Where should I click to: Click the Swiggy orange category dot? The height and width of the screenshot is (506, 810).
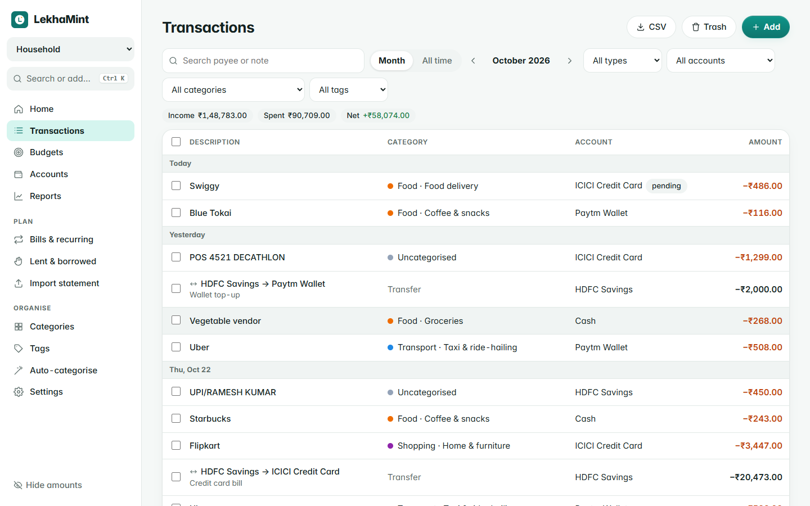(x=390, y=186)
